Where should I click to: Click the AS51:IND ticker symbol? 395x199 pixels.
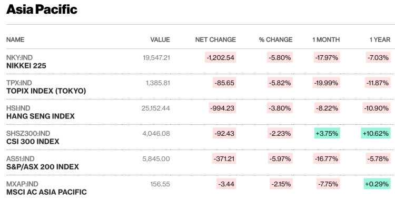coord(20,158)
